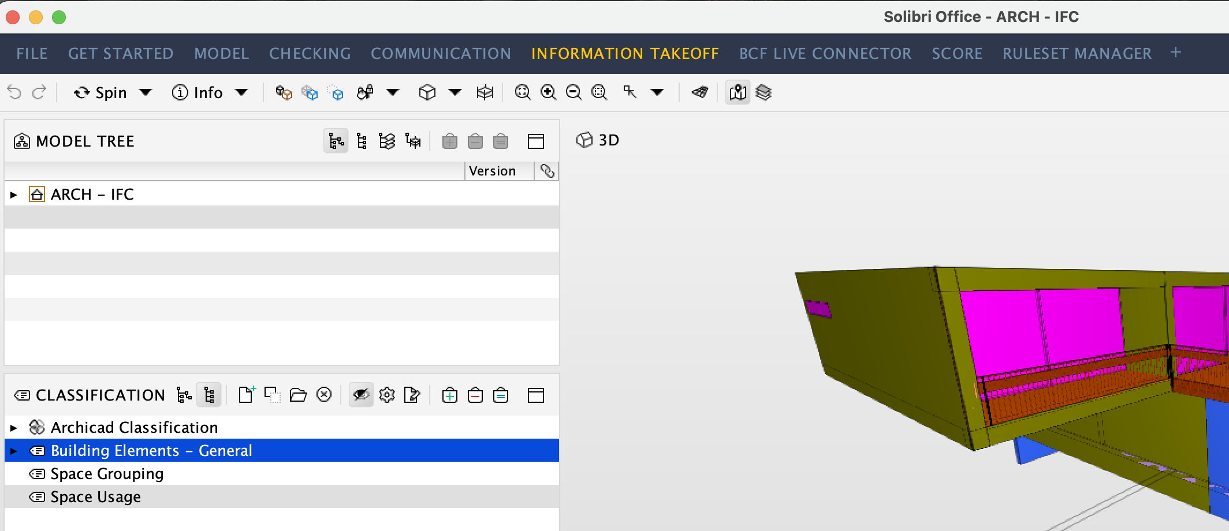Image resolution: width=1229 pixels, height=531 pixels.
Task: Click the duplicate classification icon
Action: (x=272, y=395)
